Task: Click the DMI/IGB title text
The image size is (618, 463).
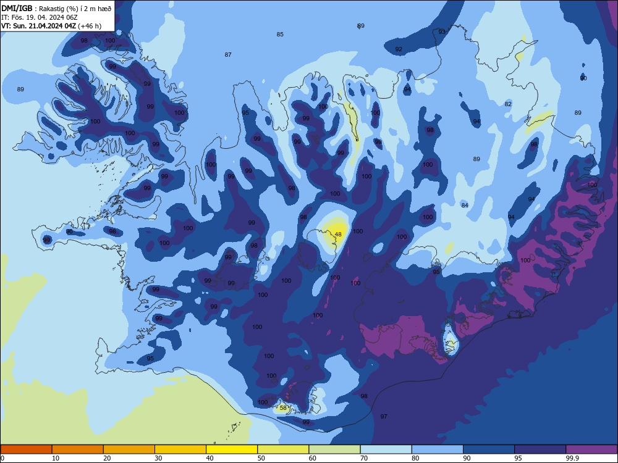Action: coord(17,8)
